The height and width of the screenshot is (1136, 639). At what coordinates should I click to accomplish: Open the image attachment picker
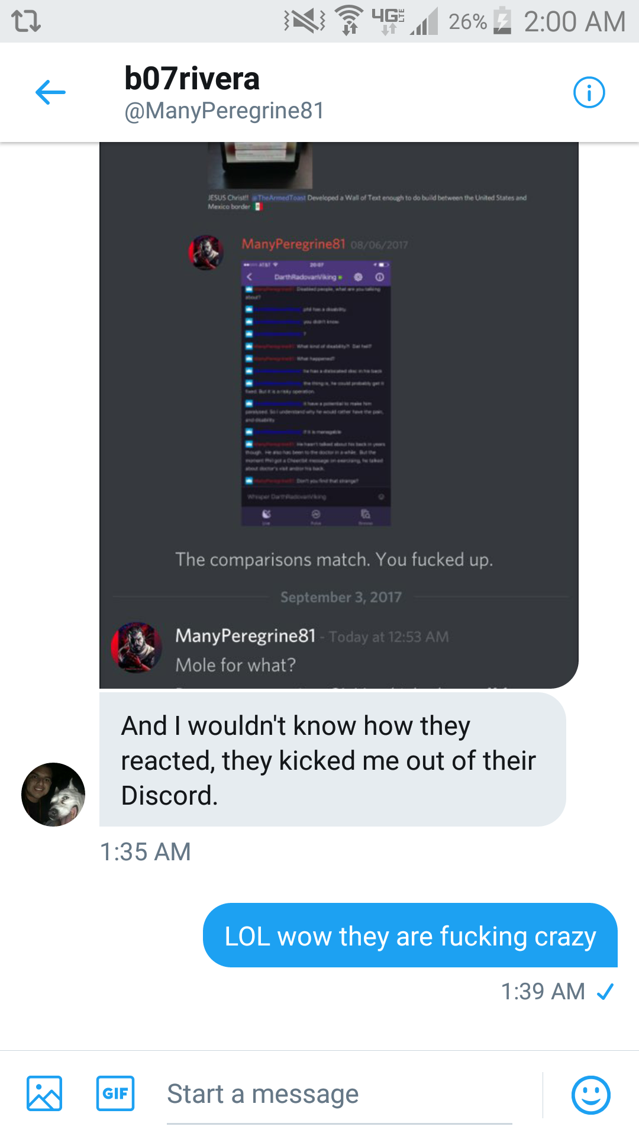[44, 1093]
